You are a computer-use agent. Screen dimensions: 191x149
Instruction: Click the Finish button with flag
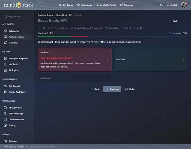coord(130,89)
